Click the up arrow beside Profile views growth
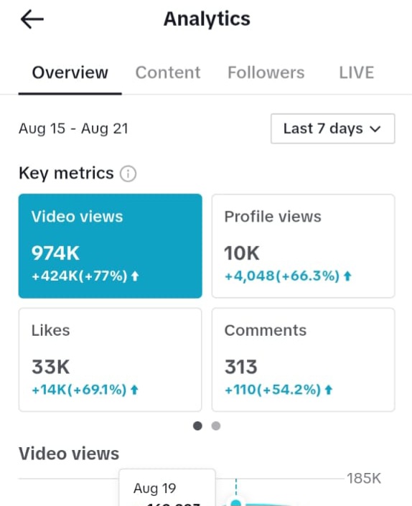 pos(347,276)
